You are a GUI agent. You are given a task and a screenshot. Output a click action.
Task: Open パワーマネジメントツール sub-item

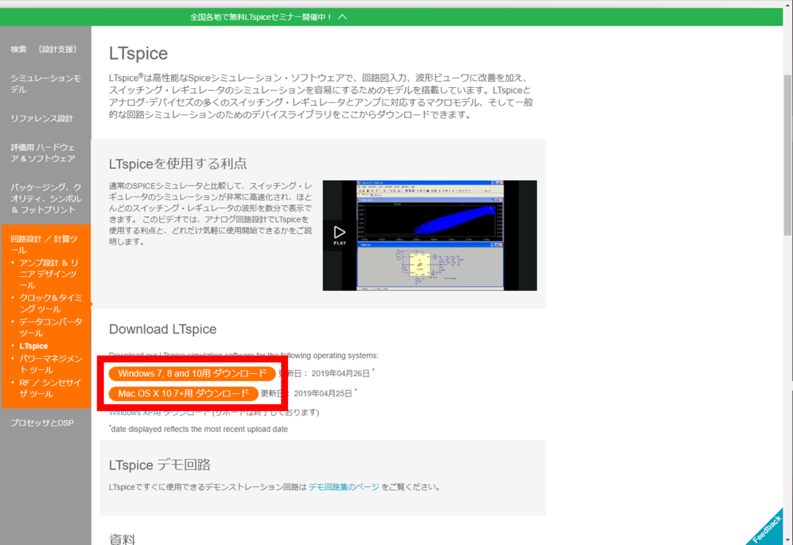coord(51,364)
